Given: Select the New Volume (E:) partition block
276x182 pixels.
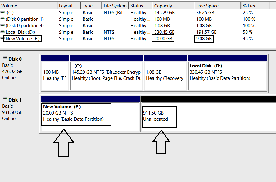Looking at the screenshot, I should pos(91,114).
